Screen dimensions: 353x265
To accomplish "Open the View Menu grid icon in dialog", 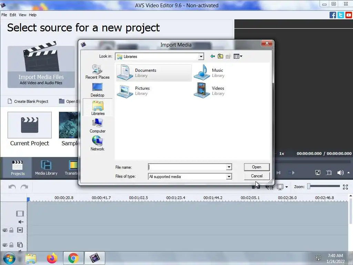I will click(238, 56).
